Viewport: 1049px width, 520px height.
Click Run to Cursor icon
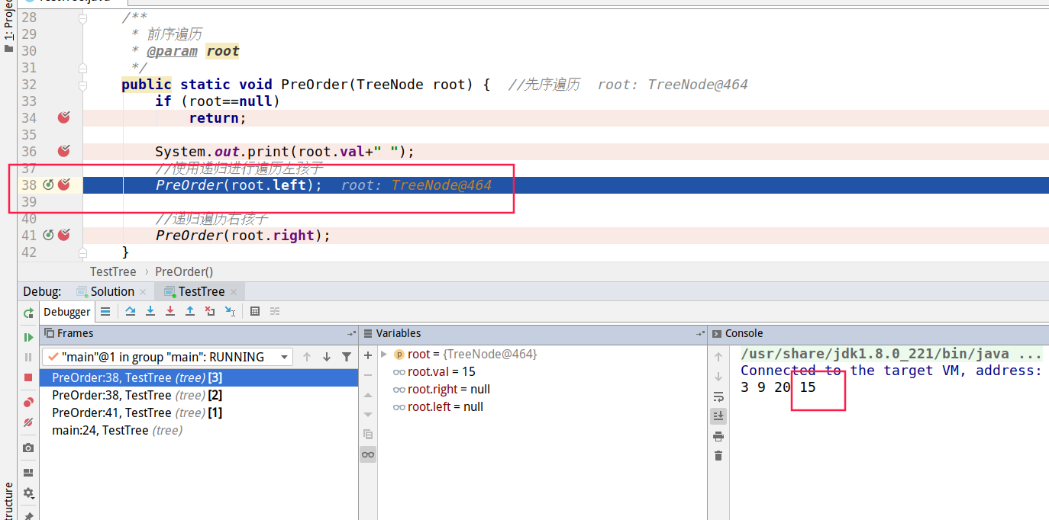coord(230,311)
